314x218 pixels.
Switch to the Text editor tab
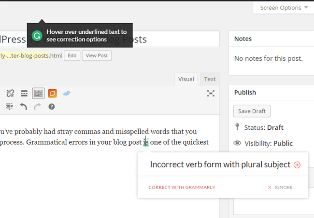210,79
